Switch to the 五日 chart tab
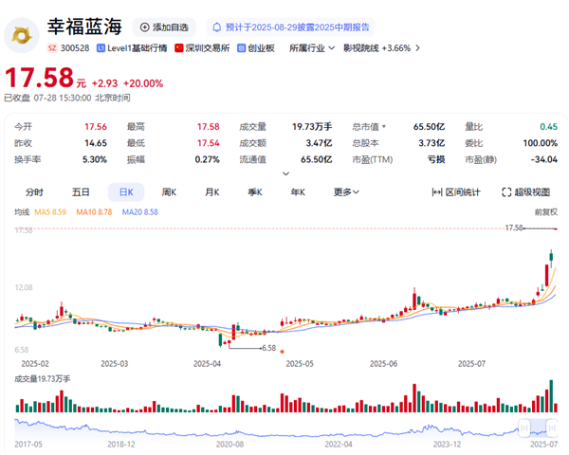 [x=81, y=191]
